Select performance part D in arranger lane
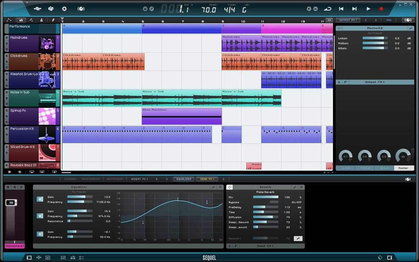Viewport: 419px width, 262px height. [291, 29]
